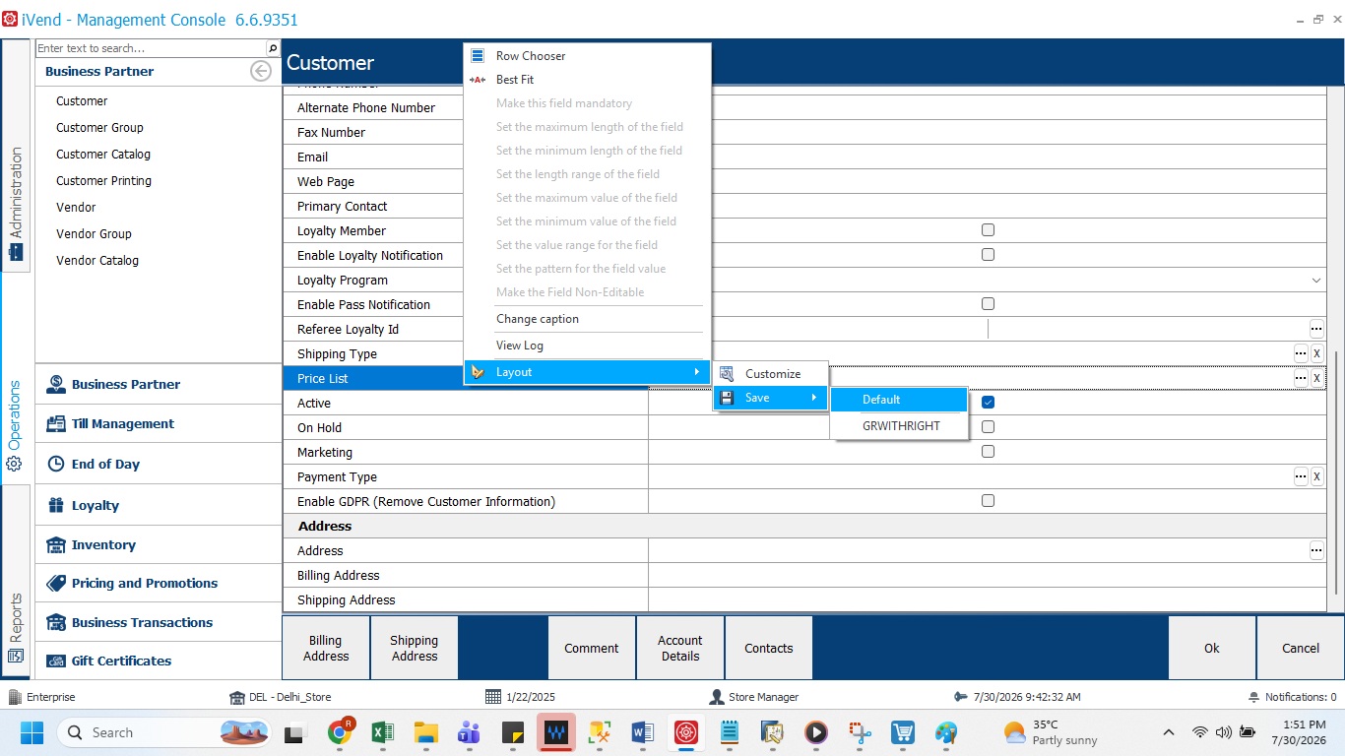Open Microsoft Word from the taskbar
Image resolution: width=1345 pixels, height=756 pixels.
coord(642,732)
